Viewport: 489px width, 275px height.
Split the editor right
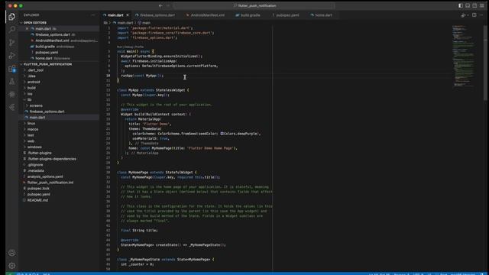[474, 15]
